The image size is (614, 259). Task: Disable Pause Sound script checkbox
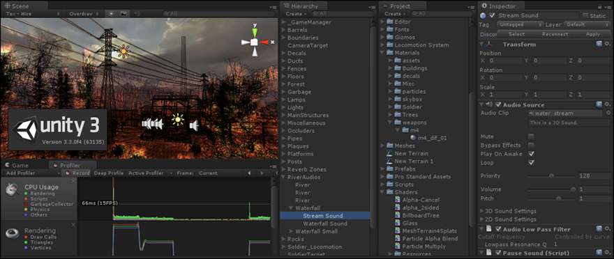click(x=498, y=253)
